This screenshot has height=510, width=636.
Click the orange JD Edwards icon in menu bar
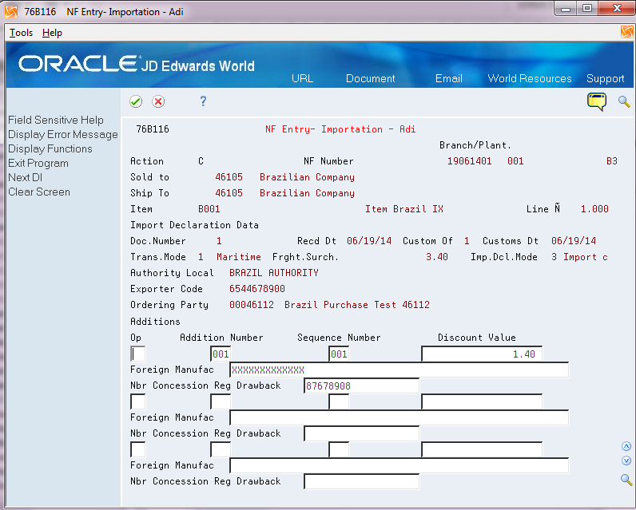coord(626,32)
